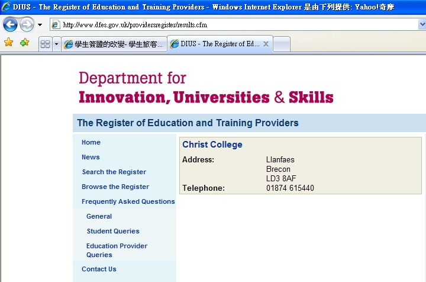
Task: Close the DIUS Register tab
Action: click(x=266, y=44)
